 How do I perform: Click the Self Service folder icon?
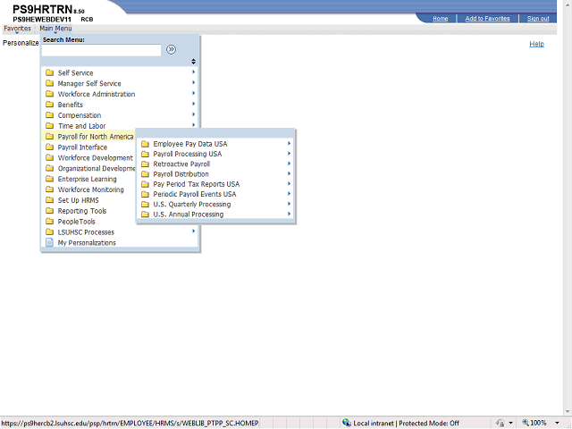50,73
